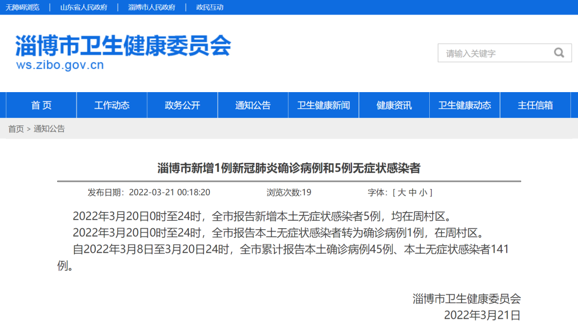This screenshot has width=578, height=331.
Task: Click the 无障碍浏览 accessibility link
Action: (x=22, y=7)
